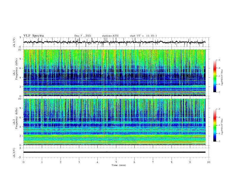This screenshot has height=182, width=235.
Task: Click the ch.2 "Frequency (kHz)" axis label
Action: pos(17,118)
